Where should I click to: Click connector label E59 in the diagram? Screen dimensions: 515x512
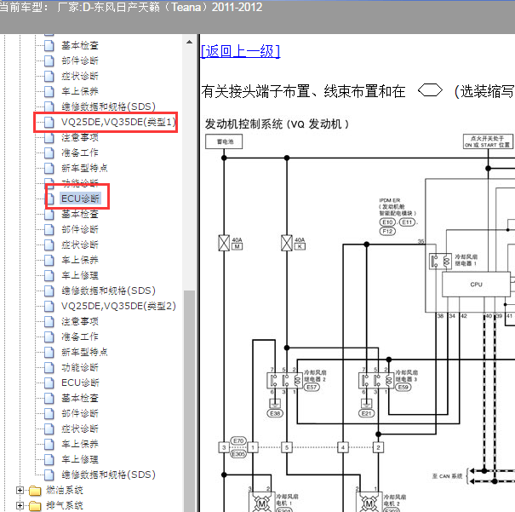[403, 387]
